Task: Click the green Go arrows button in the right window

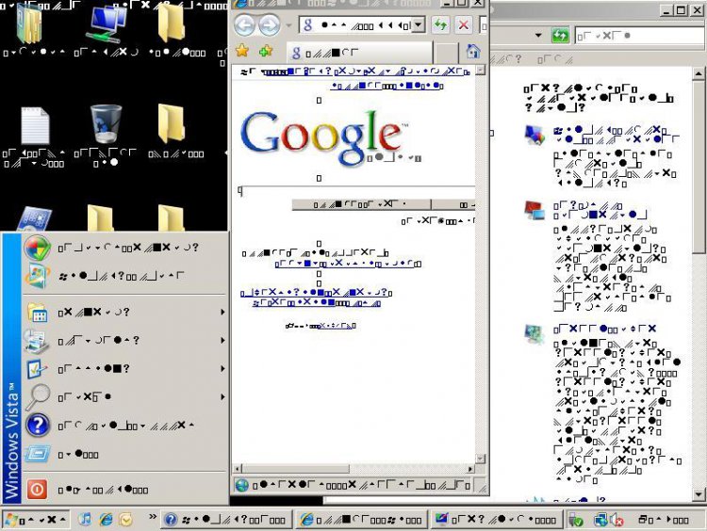Action: click(x=561, y=35)
